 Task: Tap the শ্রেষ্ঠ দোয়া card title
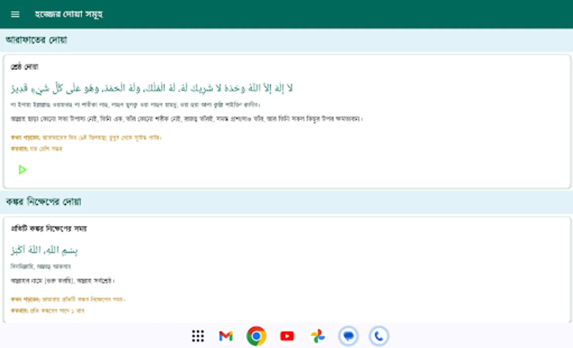[x=24, y=66]
